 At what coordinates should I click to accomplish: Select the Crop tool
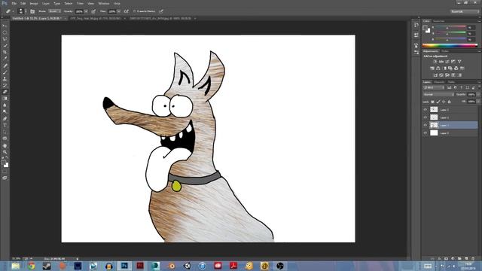pos(5,52)
